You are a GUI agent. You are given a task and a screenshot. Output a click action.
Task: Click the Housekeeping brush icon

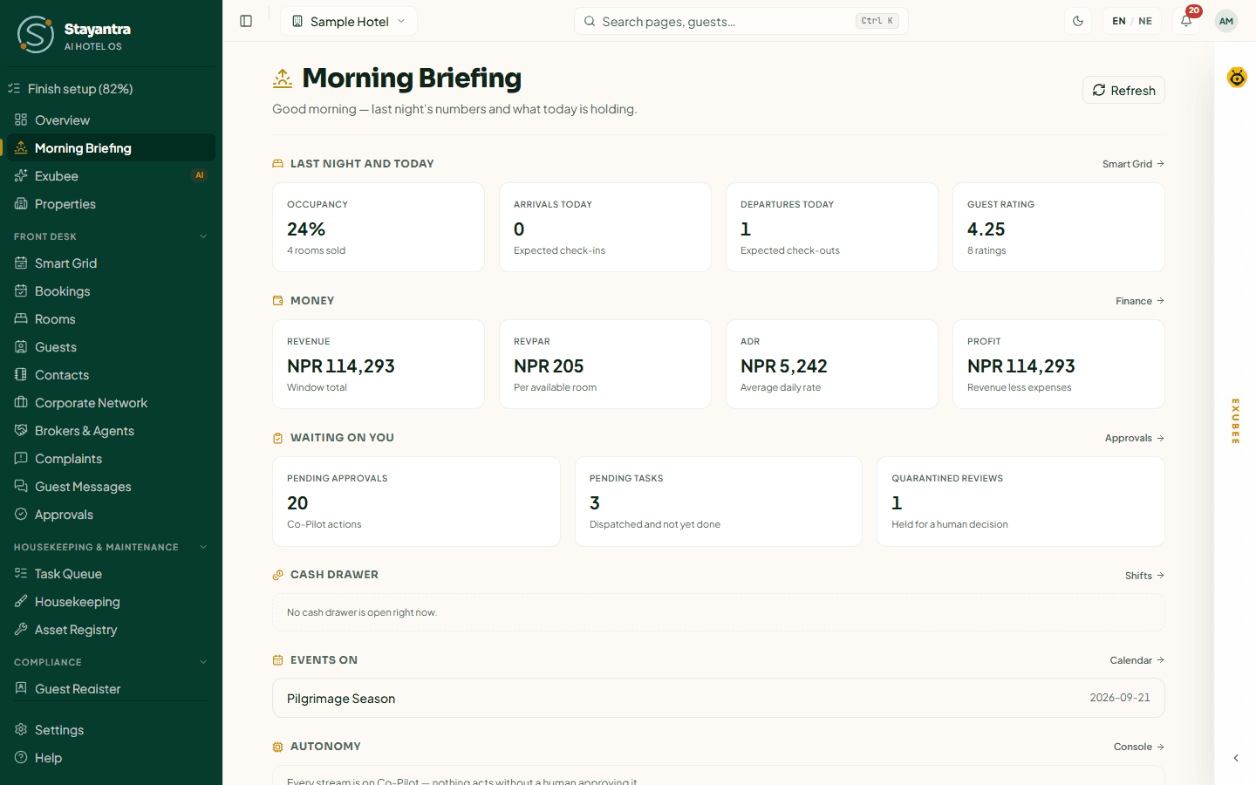point(21,602)
